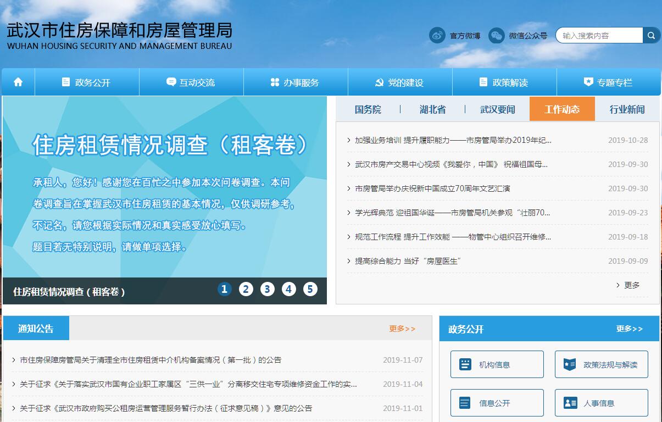Click the search input field
Screen dimensions: 662x422
coord(599,36)
